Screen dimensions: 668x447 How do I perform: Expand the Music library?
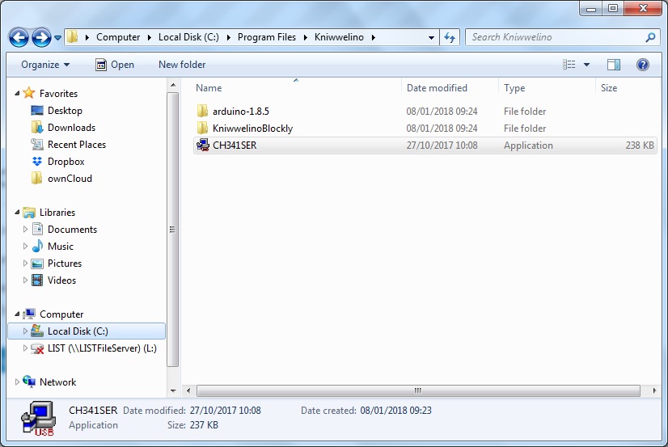tap(25, 246)
